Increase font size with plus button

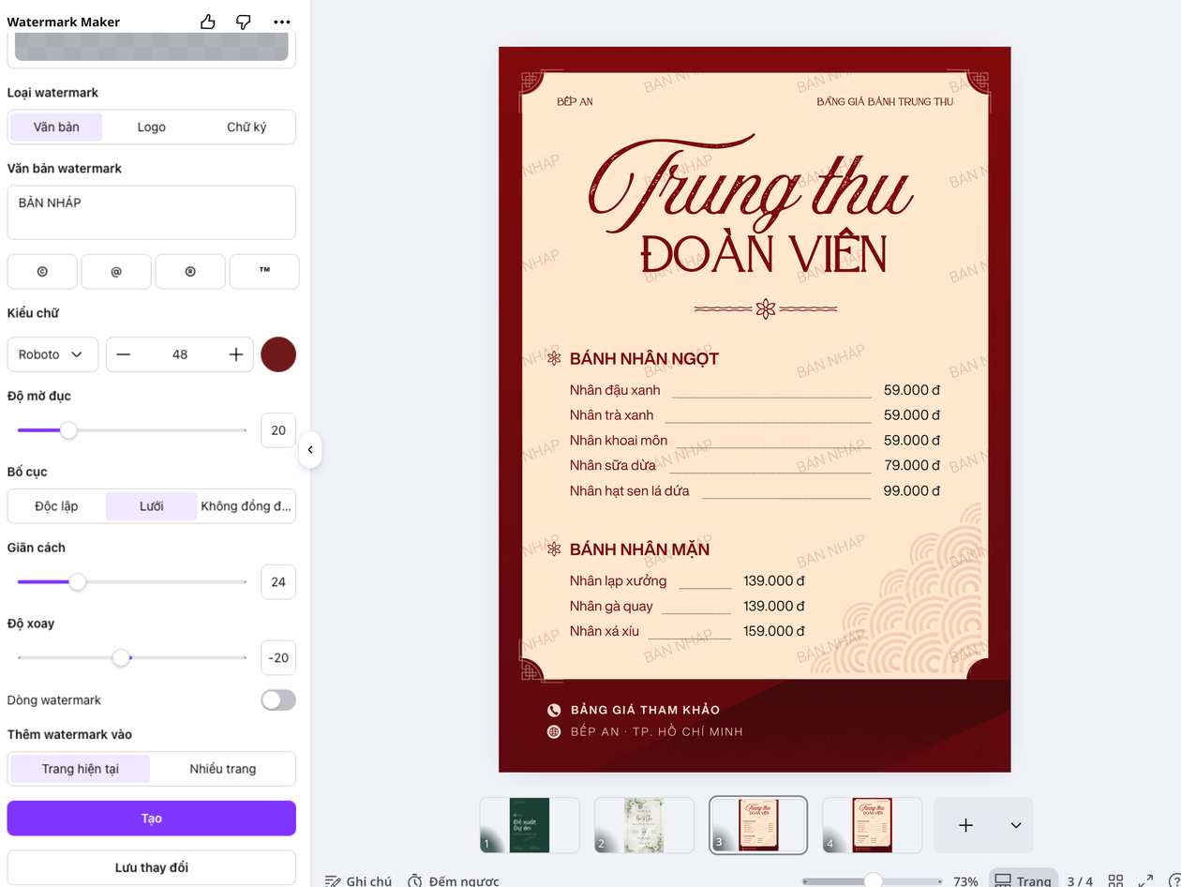coord(236,354)
